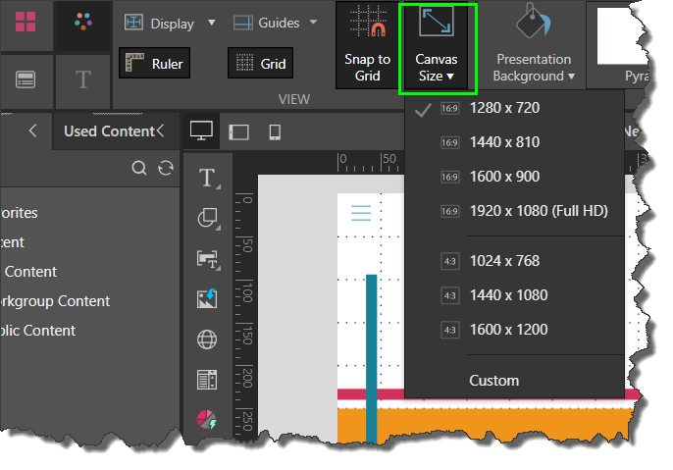Open the Display dropdown

[x=170, y=23]
